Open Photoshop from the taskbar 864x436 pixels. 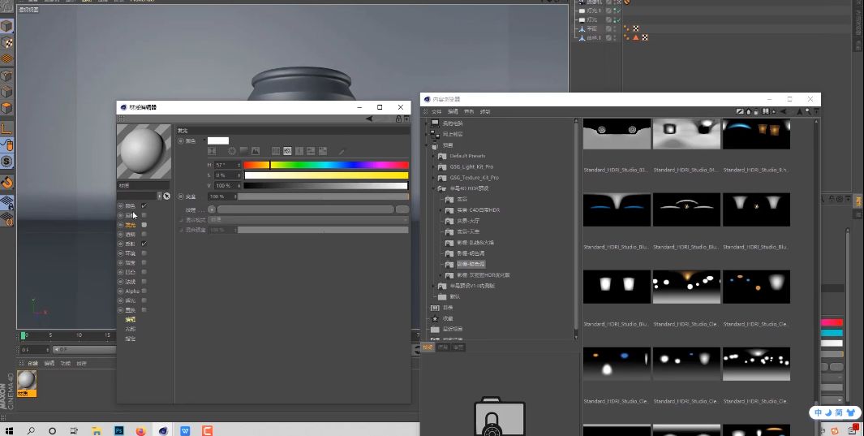118,430
